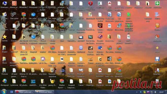Click the taskbar clock showing 10:47

tap(161, 92)
